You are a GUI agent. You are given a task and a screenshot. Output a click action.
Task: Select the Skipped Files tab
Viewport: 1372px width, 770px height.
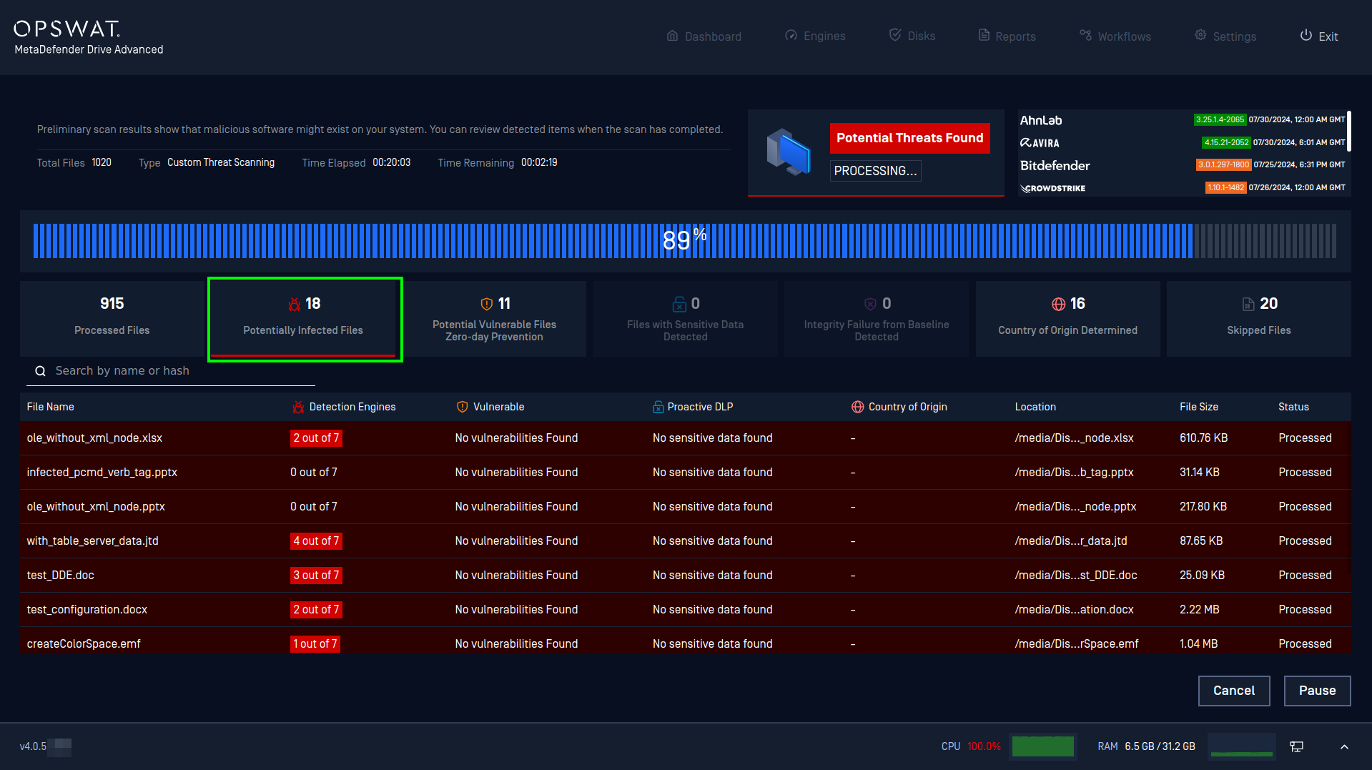[x=1259, y=318]
